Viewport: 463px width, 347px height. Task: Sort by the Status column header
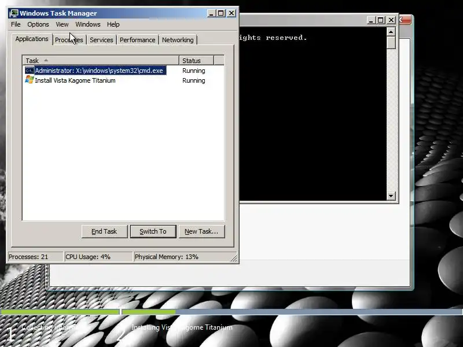196,61
